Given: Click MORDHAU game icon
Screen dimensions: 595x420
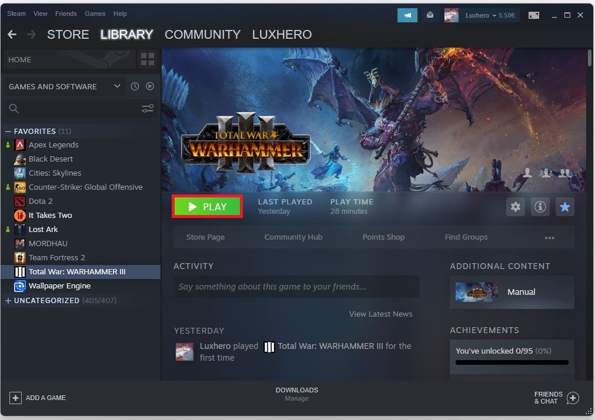Looking at the screenshot, I should tap(20, 243).
